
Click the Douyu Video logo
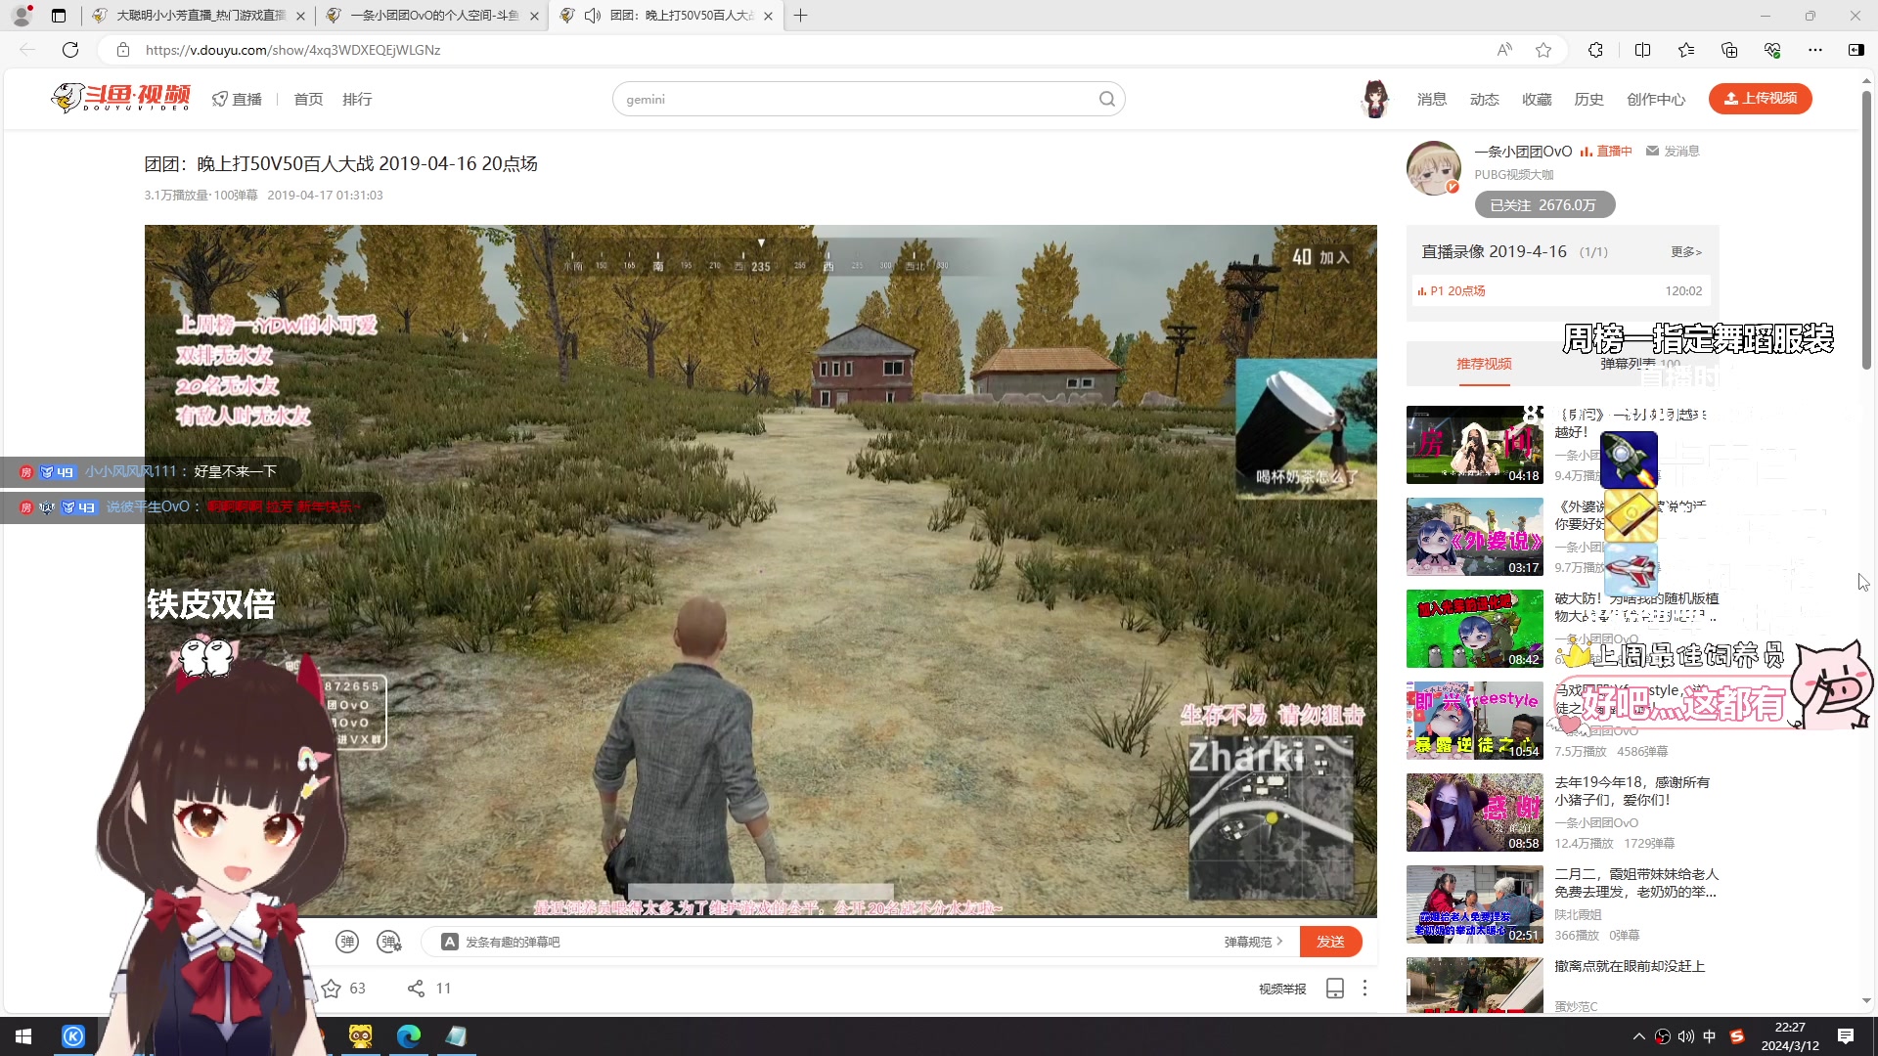pos(120,98)
